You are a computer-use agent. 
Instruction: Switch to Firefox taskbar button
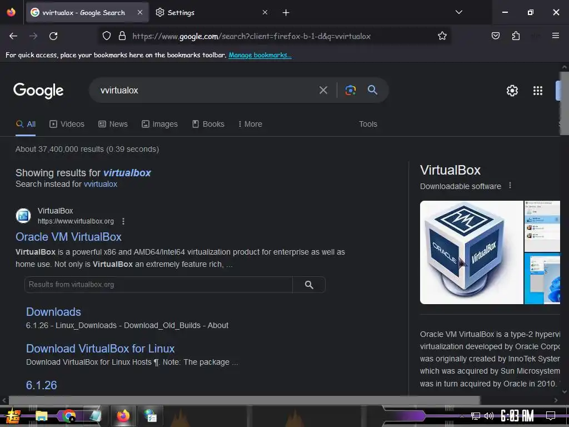123,416
